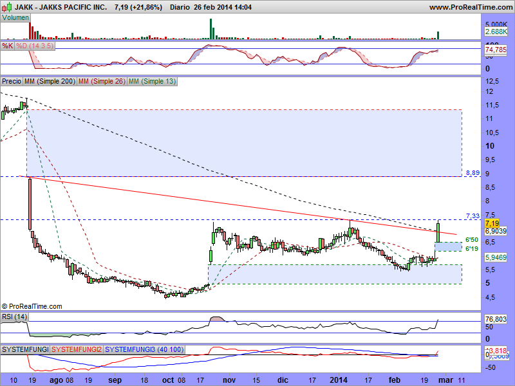The width and height of the screenshot is (515, 386).
Task: Click the tallest green volume bar in late October
Action: (x=211, y=29)
